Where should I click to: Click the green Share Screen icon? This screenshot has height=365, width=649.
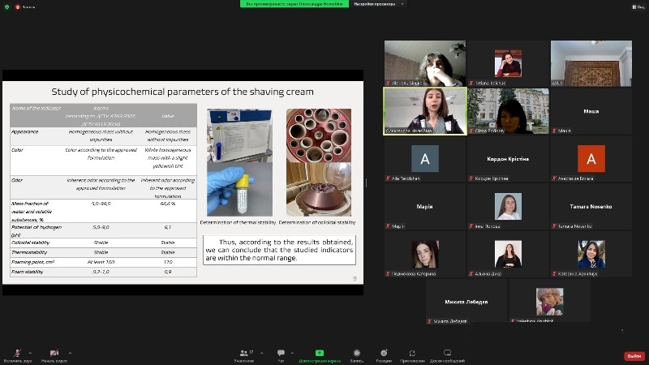click(x=320, y=353)
